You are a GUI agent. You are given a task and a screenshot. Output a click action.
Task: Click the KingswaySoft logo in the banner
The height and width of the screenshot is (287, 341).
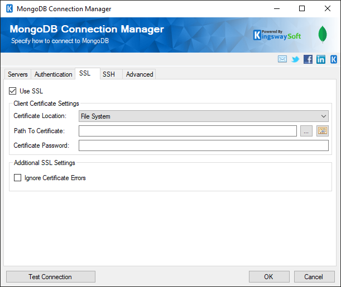(277, 35)
